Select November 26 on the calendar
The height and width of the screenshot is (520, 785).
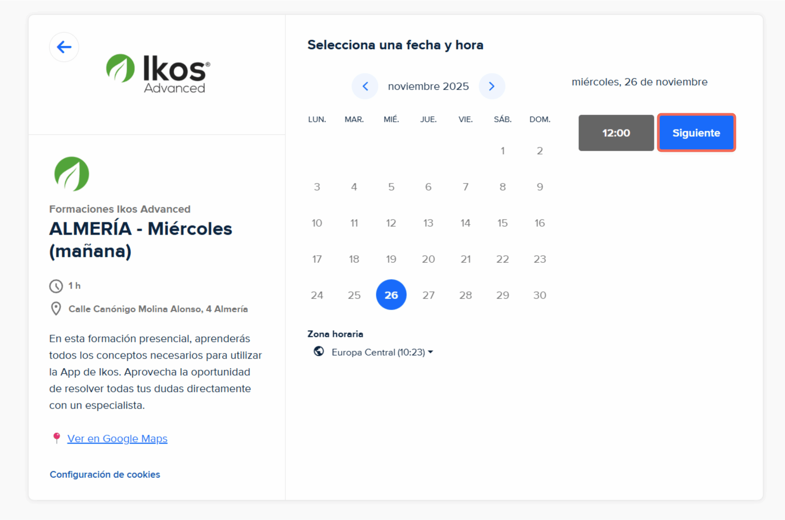pos(391,295)
